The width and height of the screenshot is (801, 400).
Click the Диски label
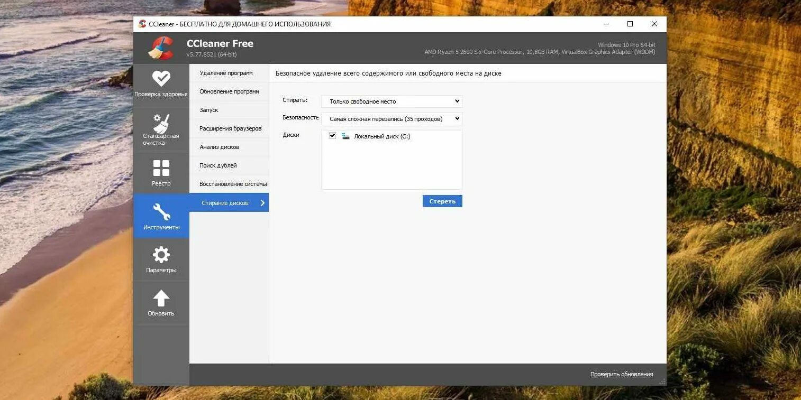click(x=291, y=135)
